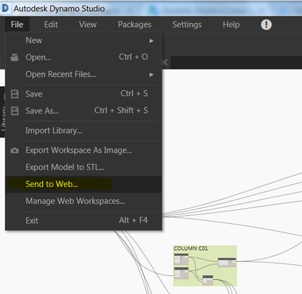The height and width of the screenshot is (294, 302).
Task: Click the exclamation notification icon
Action: (266, 25)
